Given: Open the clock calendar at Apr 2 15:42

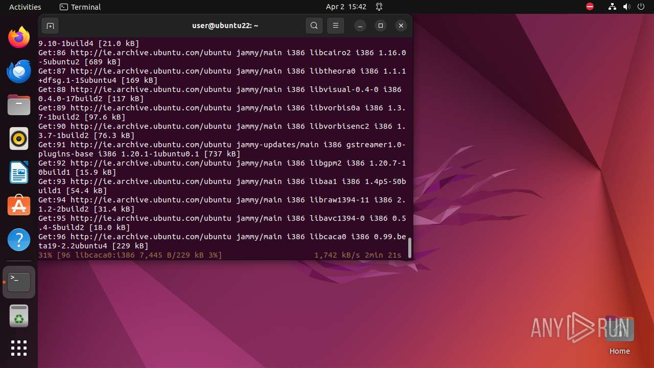Looking at the screenshot, I should 346,7.
